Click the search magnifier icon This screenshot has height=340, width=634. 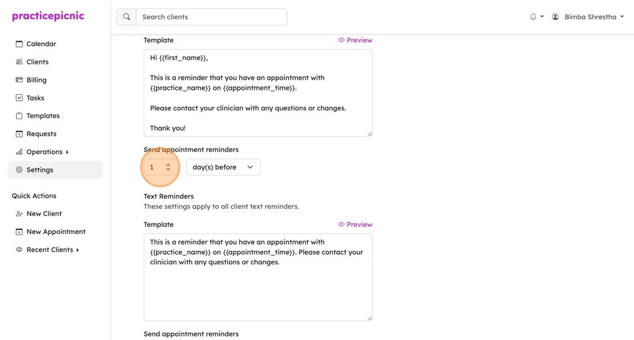tap(127, 17)
